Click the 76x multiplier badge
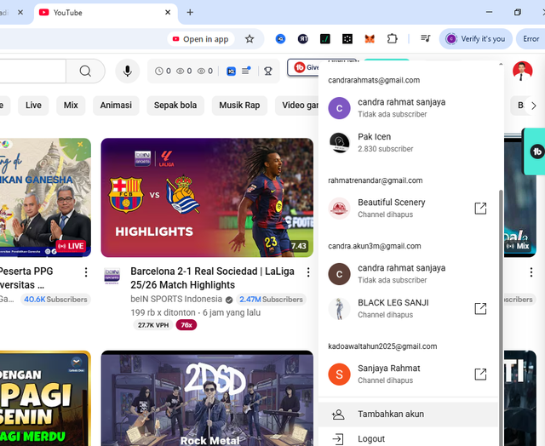545x446 pixels. (x=186, y=325)
